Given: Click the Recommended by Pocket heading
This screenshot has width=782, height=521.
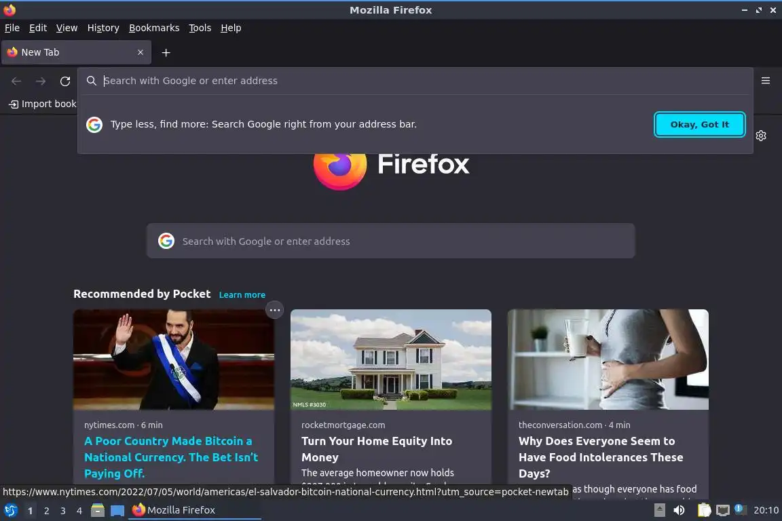Looking at the screenshot, I should click(142, 294).
